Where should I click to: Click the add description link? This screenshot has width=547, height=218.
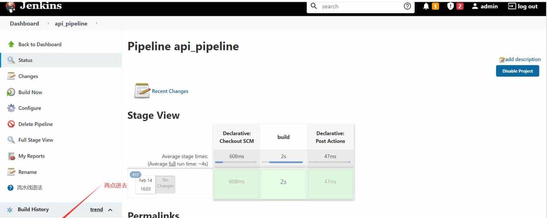click(x=523, y=59)
